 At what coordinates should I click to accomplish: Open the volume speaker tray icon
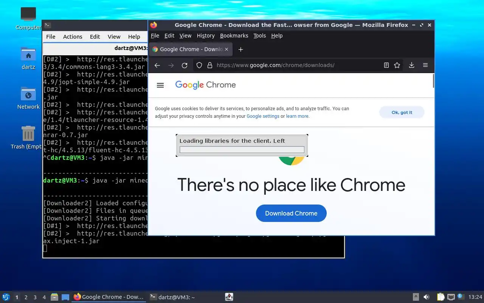tap(426, 297)
